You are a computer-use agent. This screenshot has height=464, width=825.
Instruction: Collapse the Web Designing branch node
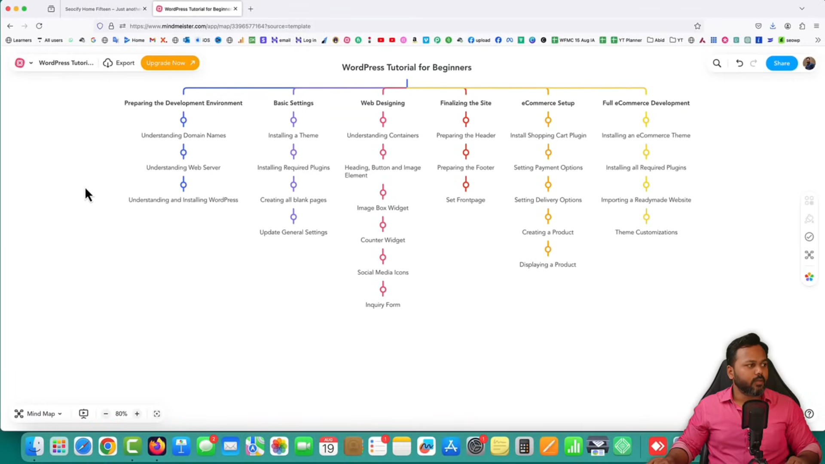pos(383,120)
